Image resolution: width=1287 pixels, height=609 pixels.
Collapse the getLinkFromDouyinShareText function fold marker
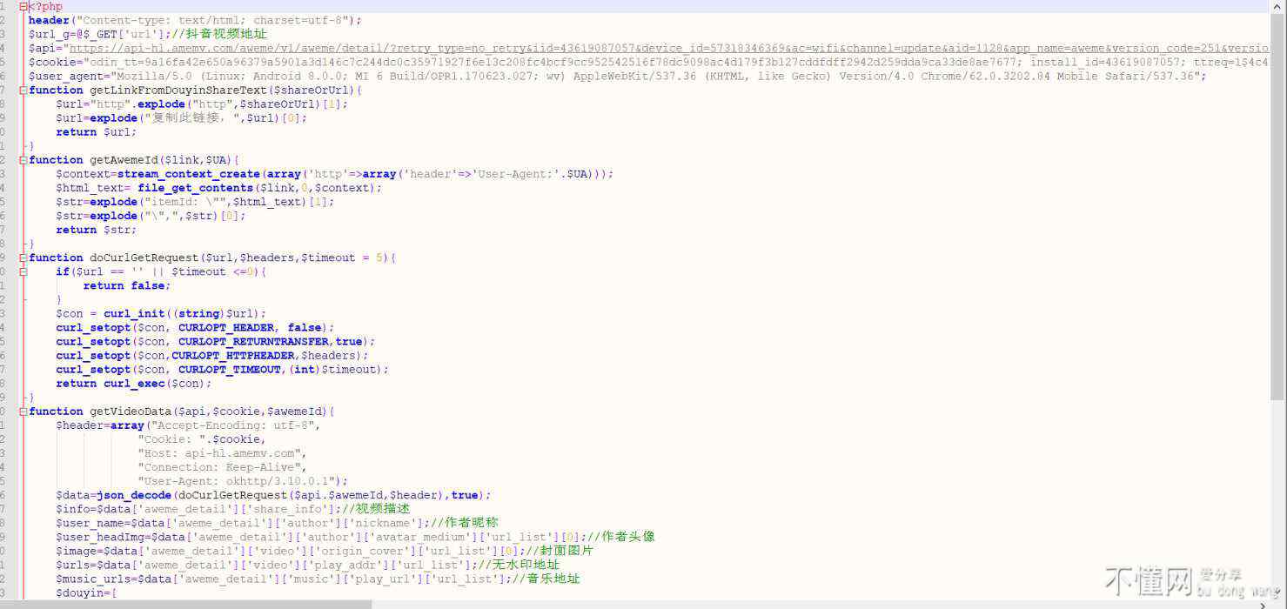(x=23, y=90)
